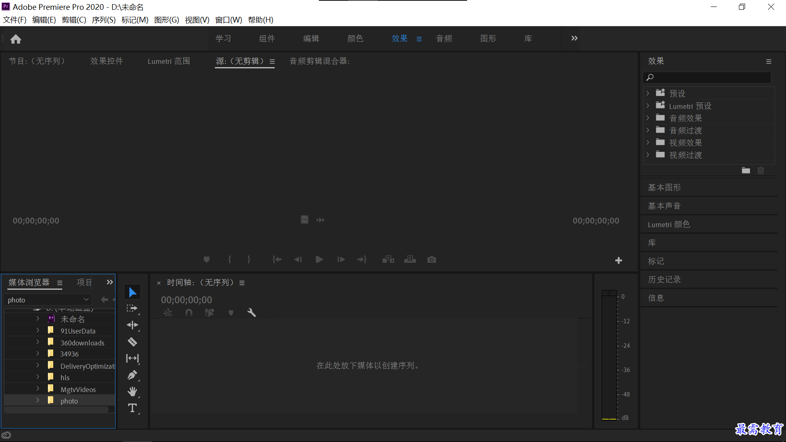
Task: Click the Insert edit button
Action: [x=388, y=259]
